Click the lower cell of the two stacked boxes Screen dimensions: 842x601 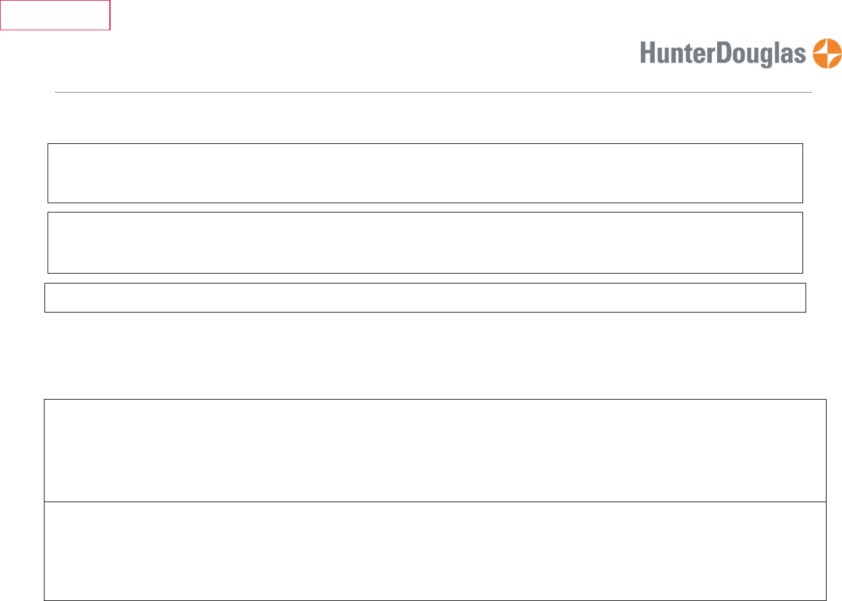coord(435,551)
